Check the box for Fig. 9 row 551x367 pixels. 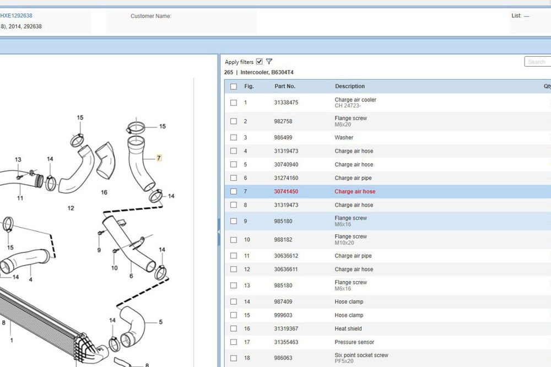pyautogui.click(x=234, y=221)
